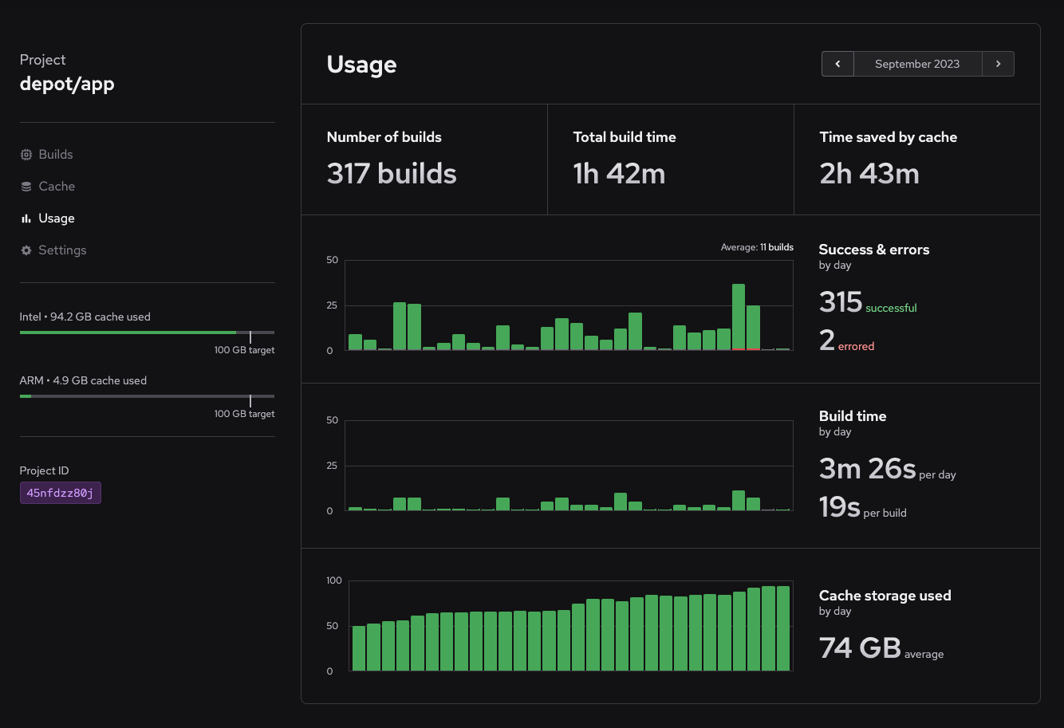The height and width of the screenshot is (728, 1064).
Task: Select the Builds grid icon next to project name
Action: tap(25, 154)
